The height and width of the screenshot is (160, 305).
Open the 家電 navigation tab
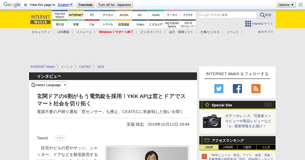click(76, 24)
